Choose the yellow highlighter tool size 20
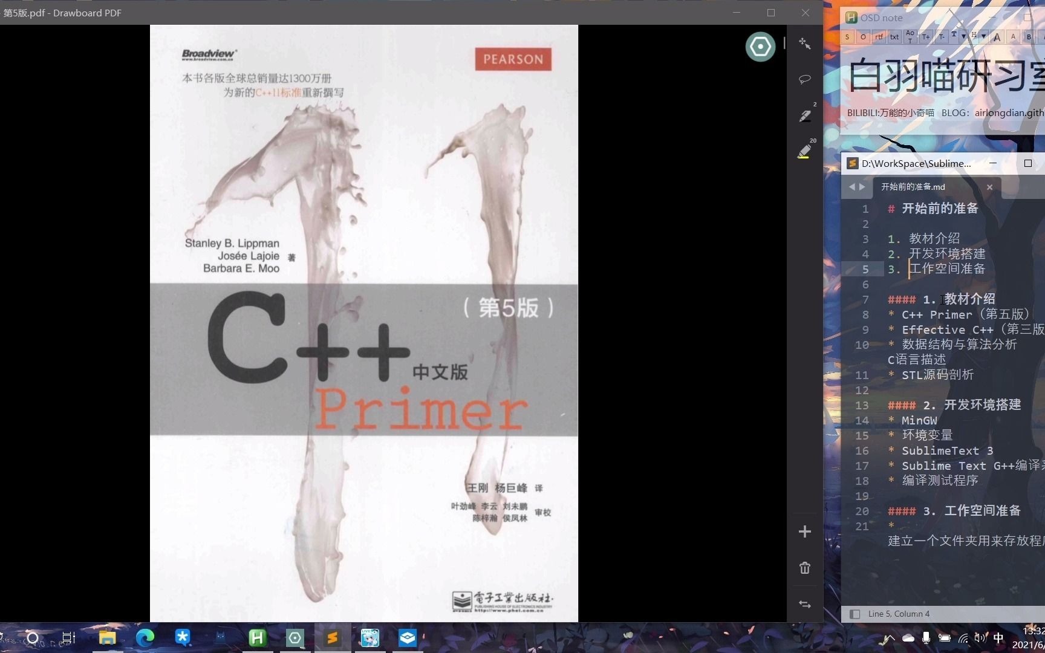The image size is (1045, 653). tap(805, 151)
